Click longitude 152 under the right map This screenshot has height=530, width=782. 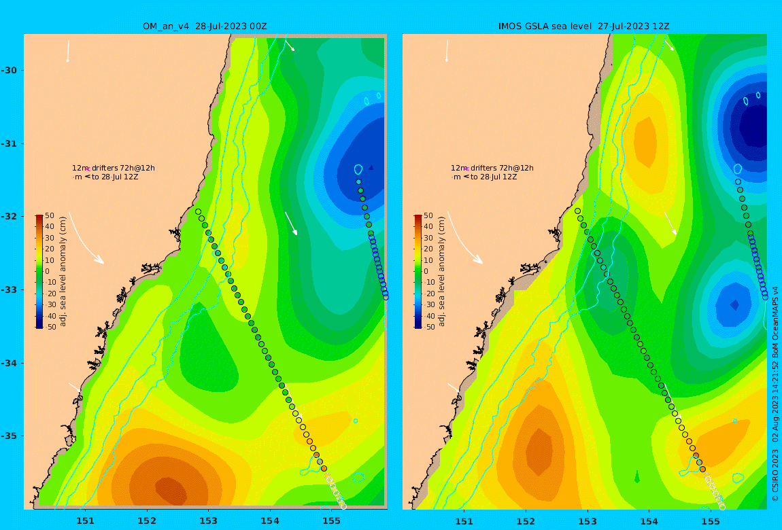(x=526, y=521)
